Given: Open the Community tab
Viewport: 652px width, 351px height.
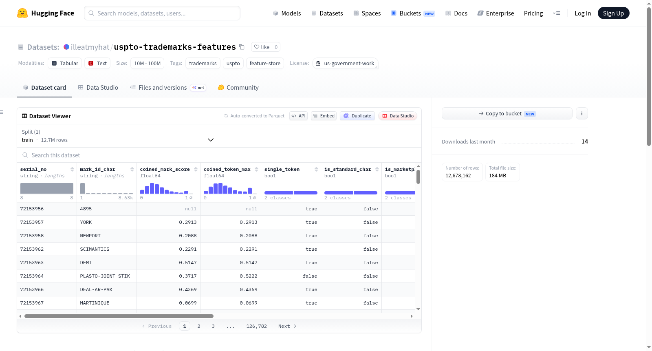Looking at the screenshot, I should (x=238, y=88).
